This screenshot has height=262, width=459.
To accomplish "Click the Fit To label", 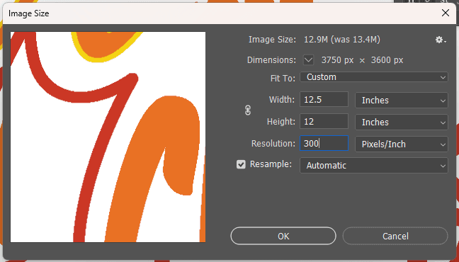I will point(283,78).
